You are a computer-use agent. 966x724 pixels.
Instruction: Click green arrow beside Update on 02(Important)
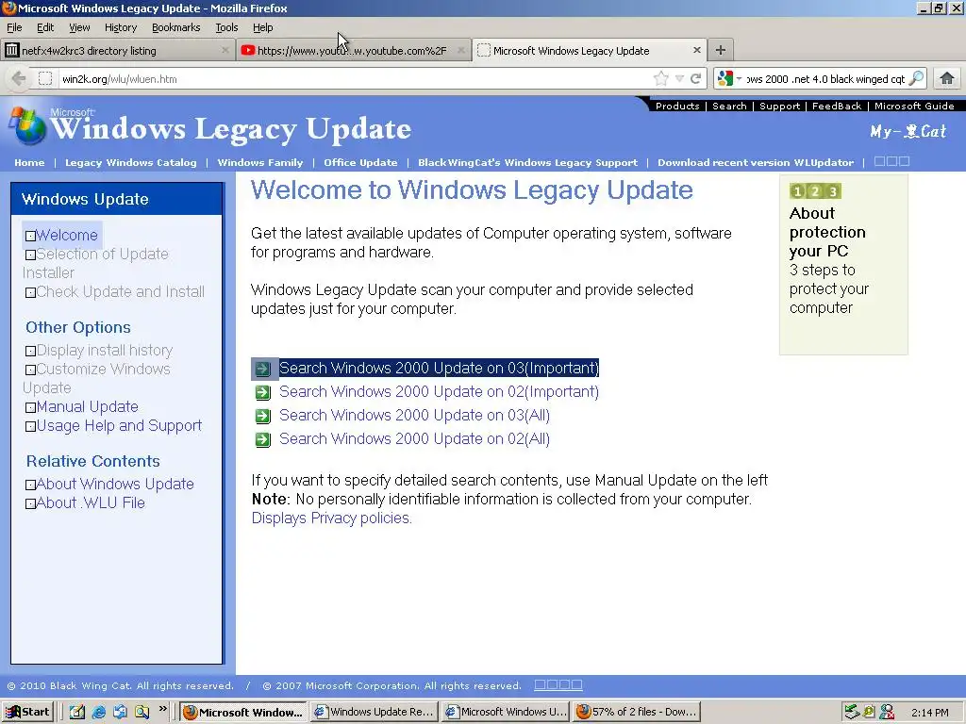(x=263, y=392)
